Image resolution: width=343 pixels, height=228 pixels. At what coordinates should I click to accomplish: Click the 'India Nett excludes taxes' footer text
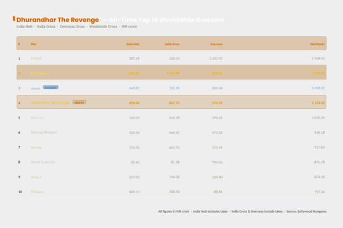pyautogui.click(x=210, y=211)
